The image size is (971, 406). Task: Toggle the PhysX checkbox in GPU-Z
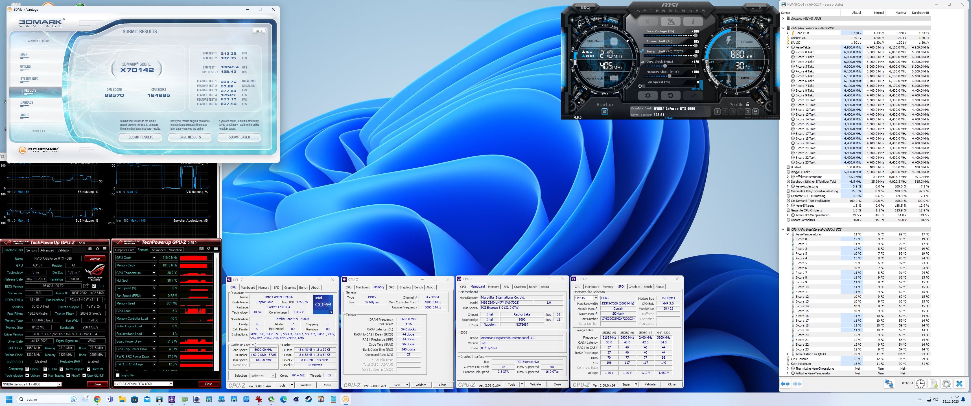point(68,376)
